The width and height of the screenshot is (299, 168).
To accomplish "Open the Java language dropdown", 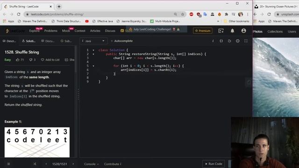I will tap(93, 41).
